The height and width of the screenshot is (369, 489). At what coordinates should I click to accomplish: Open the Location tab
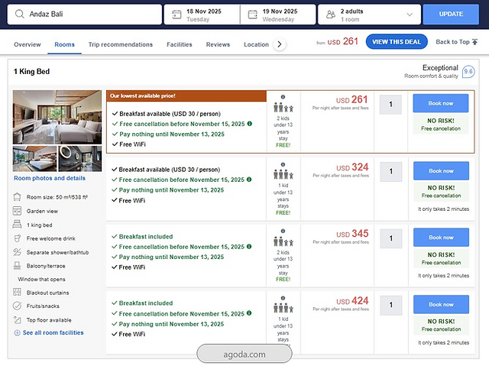256,44
